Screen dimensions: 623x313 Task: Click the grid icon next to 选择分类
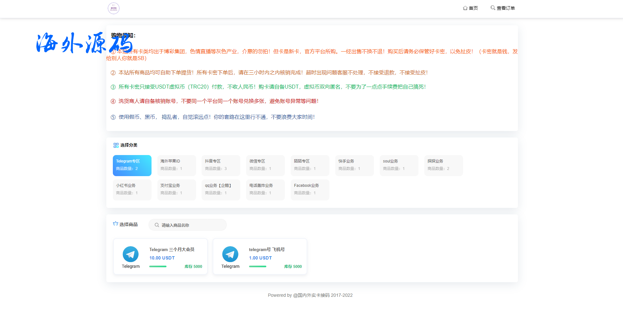pos(116,145)
